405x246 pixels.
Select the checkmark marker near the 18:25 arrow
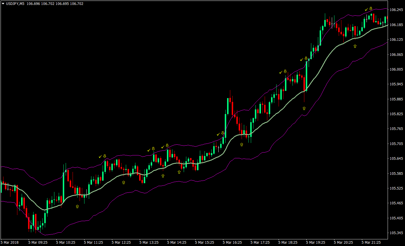(x=280, y=72)
